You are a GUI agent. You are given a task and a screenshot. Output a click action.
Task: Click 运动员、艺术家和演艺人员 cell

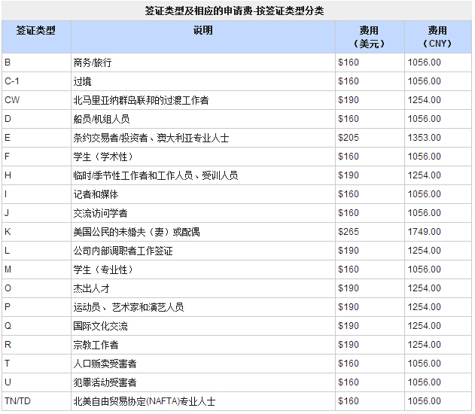pyautogui.click(x=203, y=307)
